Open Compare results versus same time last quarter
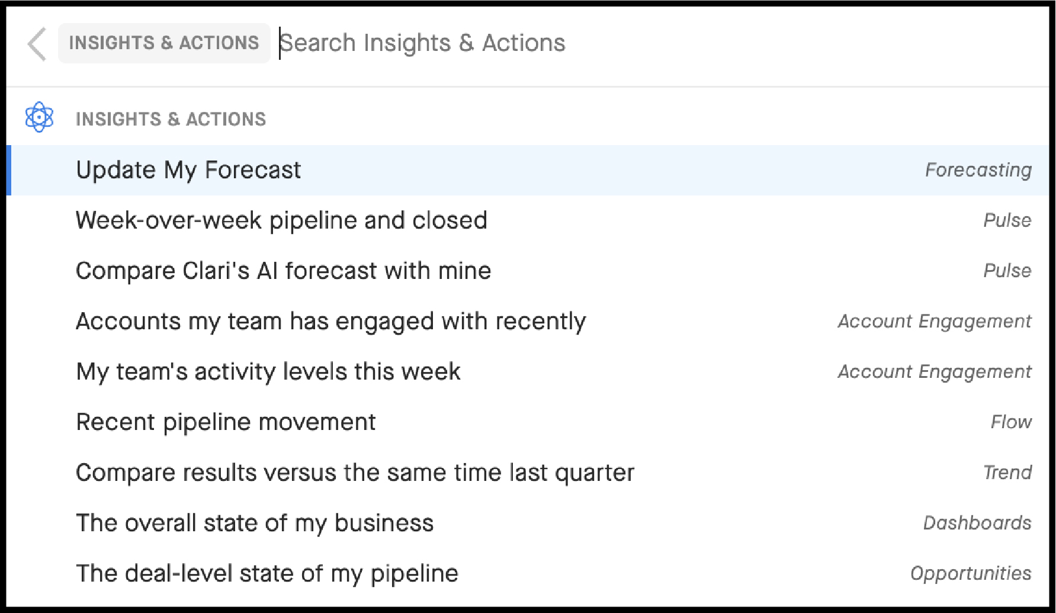Screen dimensions: 1056x613 pos(354,472)
